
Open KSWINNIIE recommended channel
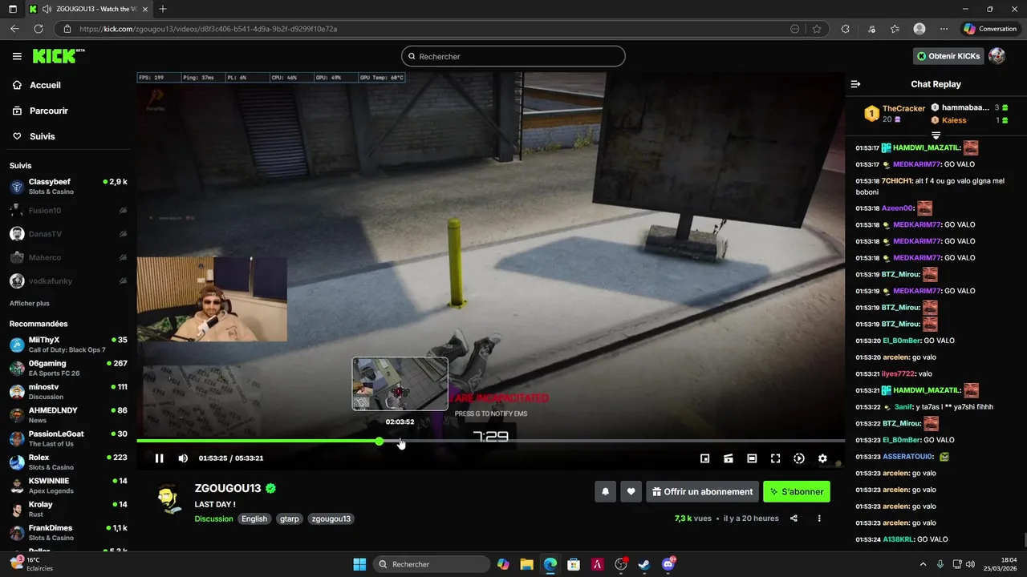(x=68, y=486)
